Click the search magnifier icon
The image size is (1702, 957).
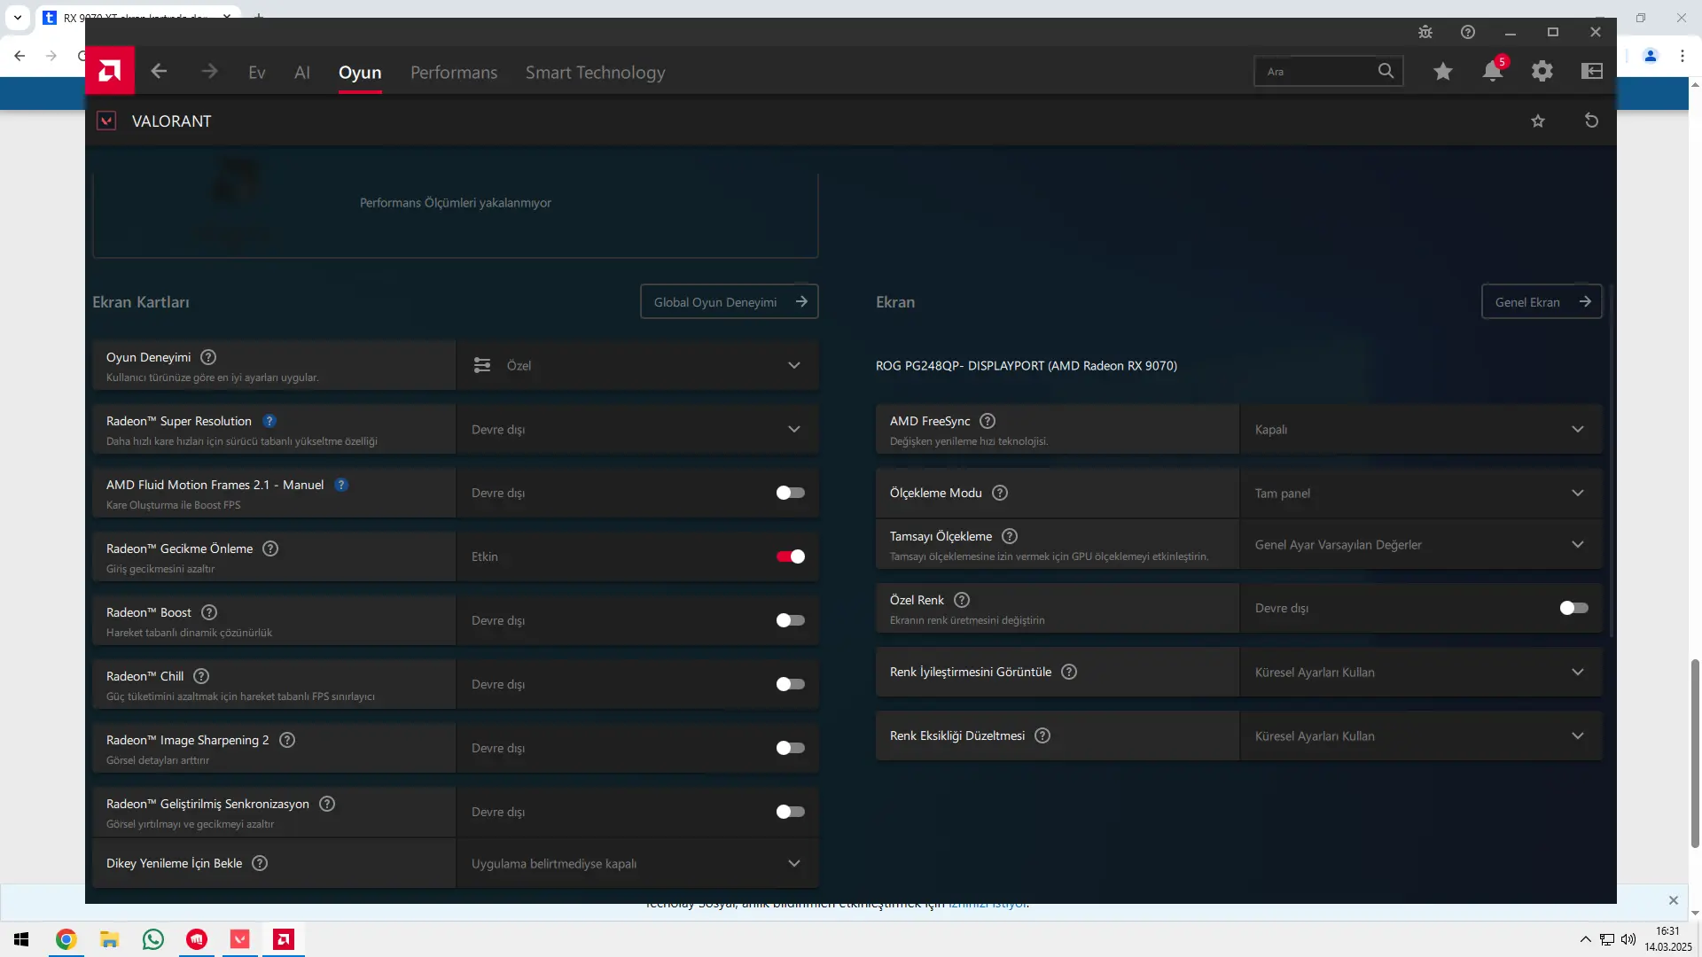[1386, 71]
